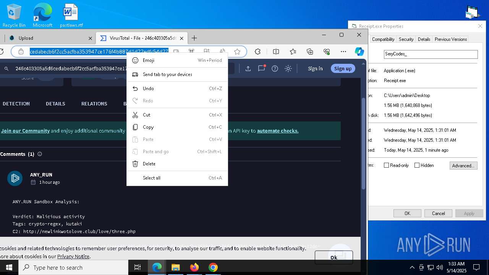489x275 pixels.
Task: Toggle split screen in Edge toolbar
Action: tap(276, 52)
